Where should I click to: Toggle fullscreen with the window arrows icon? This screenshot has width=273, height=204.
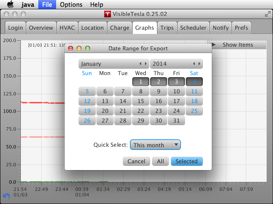coord(268,14)
